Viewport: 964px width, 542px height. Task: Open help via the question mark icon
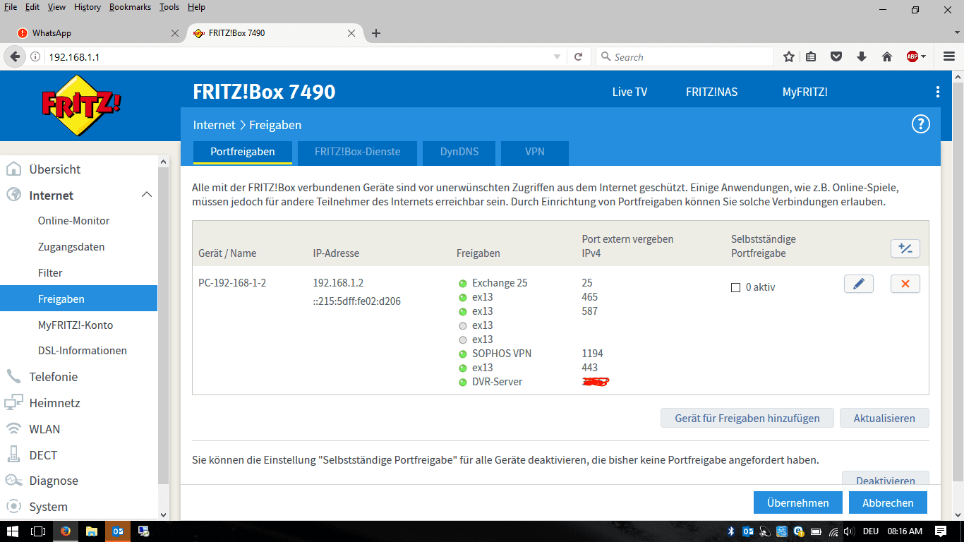click(x=921, y=124)
